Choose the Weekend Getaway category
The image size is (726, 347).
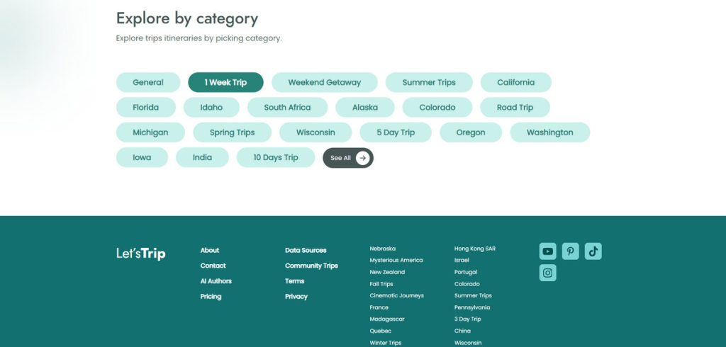click(324, 83)
